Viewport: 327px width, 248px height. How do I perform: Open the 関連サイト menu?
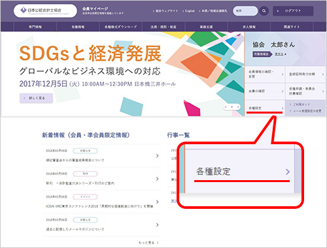[292, 27]
